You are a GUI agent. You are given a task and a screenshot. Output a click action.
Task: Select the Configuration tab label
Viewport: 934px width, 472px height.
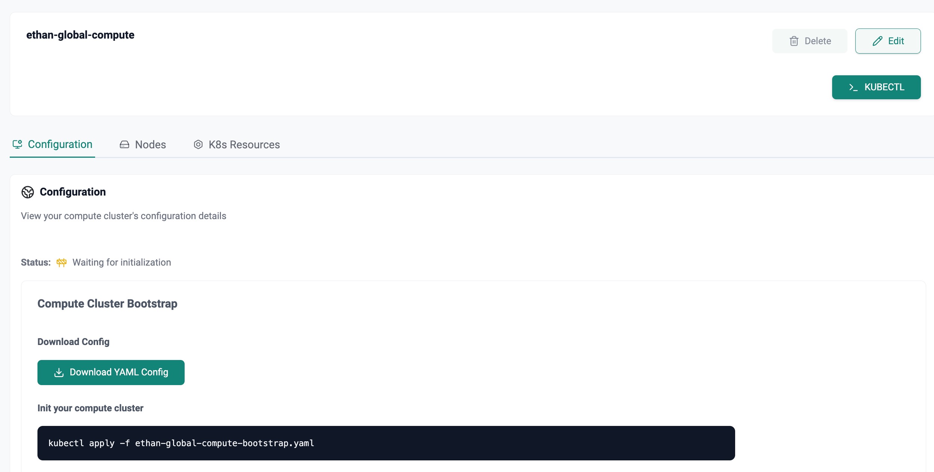pyautogui.click(x=60, y=144)
